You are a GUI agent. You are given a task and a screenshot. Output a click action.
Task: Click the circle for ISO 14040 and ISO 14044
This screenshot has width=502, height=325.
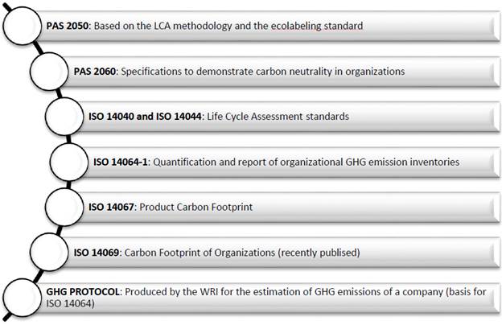67,117
